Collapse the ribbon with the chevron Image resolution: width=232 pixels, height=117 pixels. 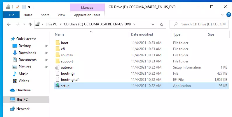pyautogui.click(x=222, y=15)
